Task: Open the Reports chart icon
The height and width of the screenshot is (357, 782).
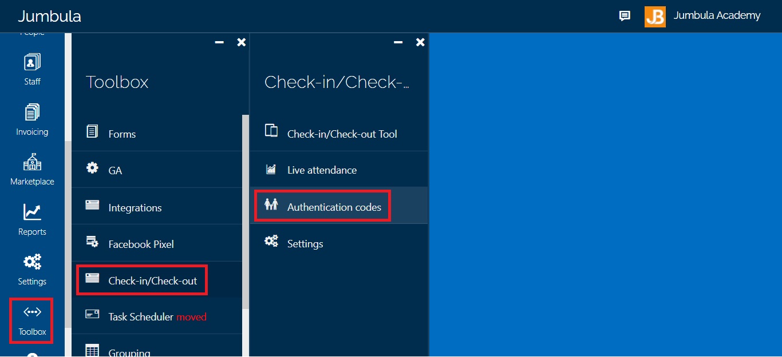Action: 32,212
